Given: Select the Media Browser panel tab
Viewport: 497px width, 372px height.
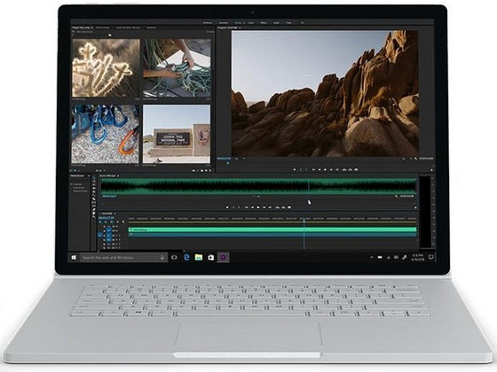Looking at the screenshot, I should coord(78,175).
